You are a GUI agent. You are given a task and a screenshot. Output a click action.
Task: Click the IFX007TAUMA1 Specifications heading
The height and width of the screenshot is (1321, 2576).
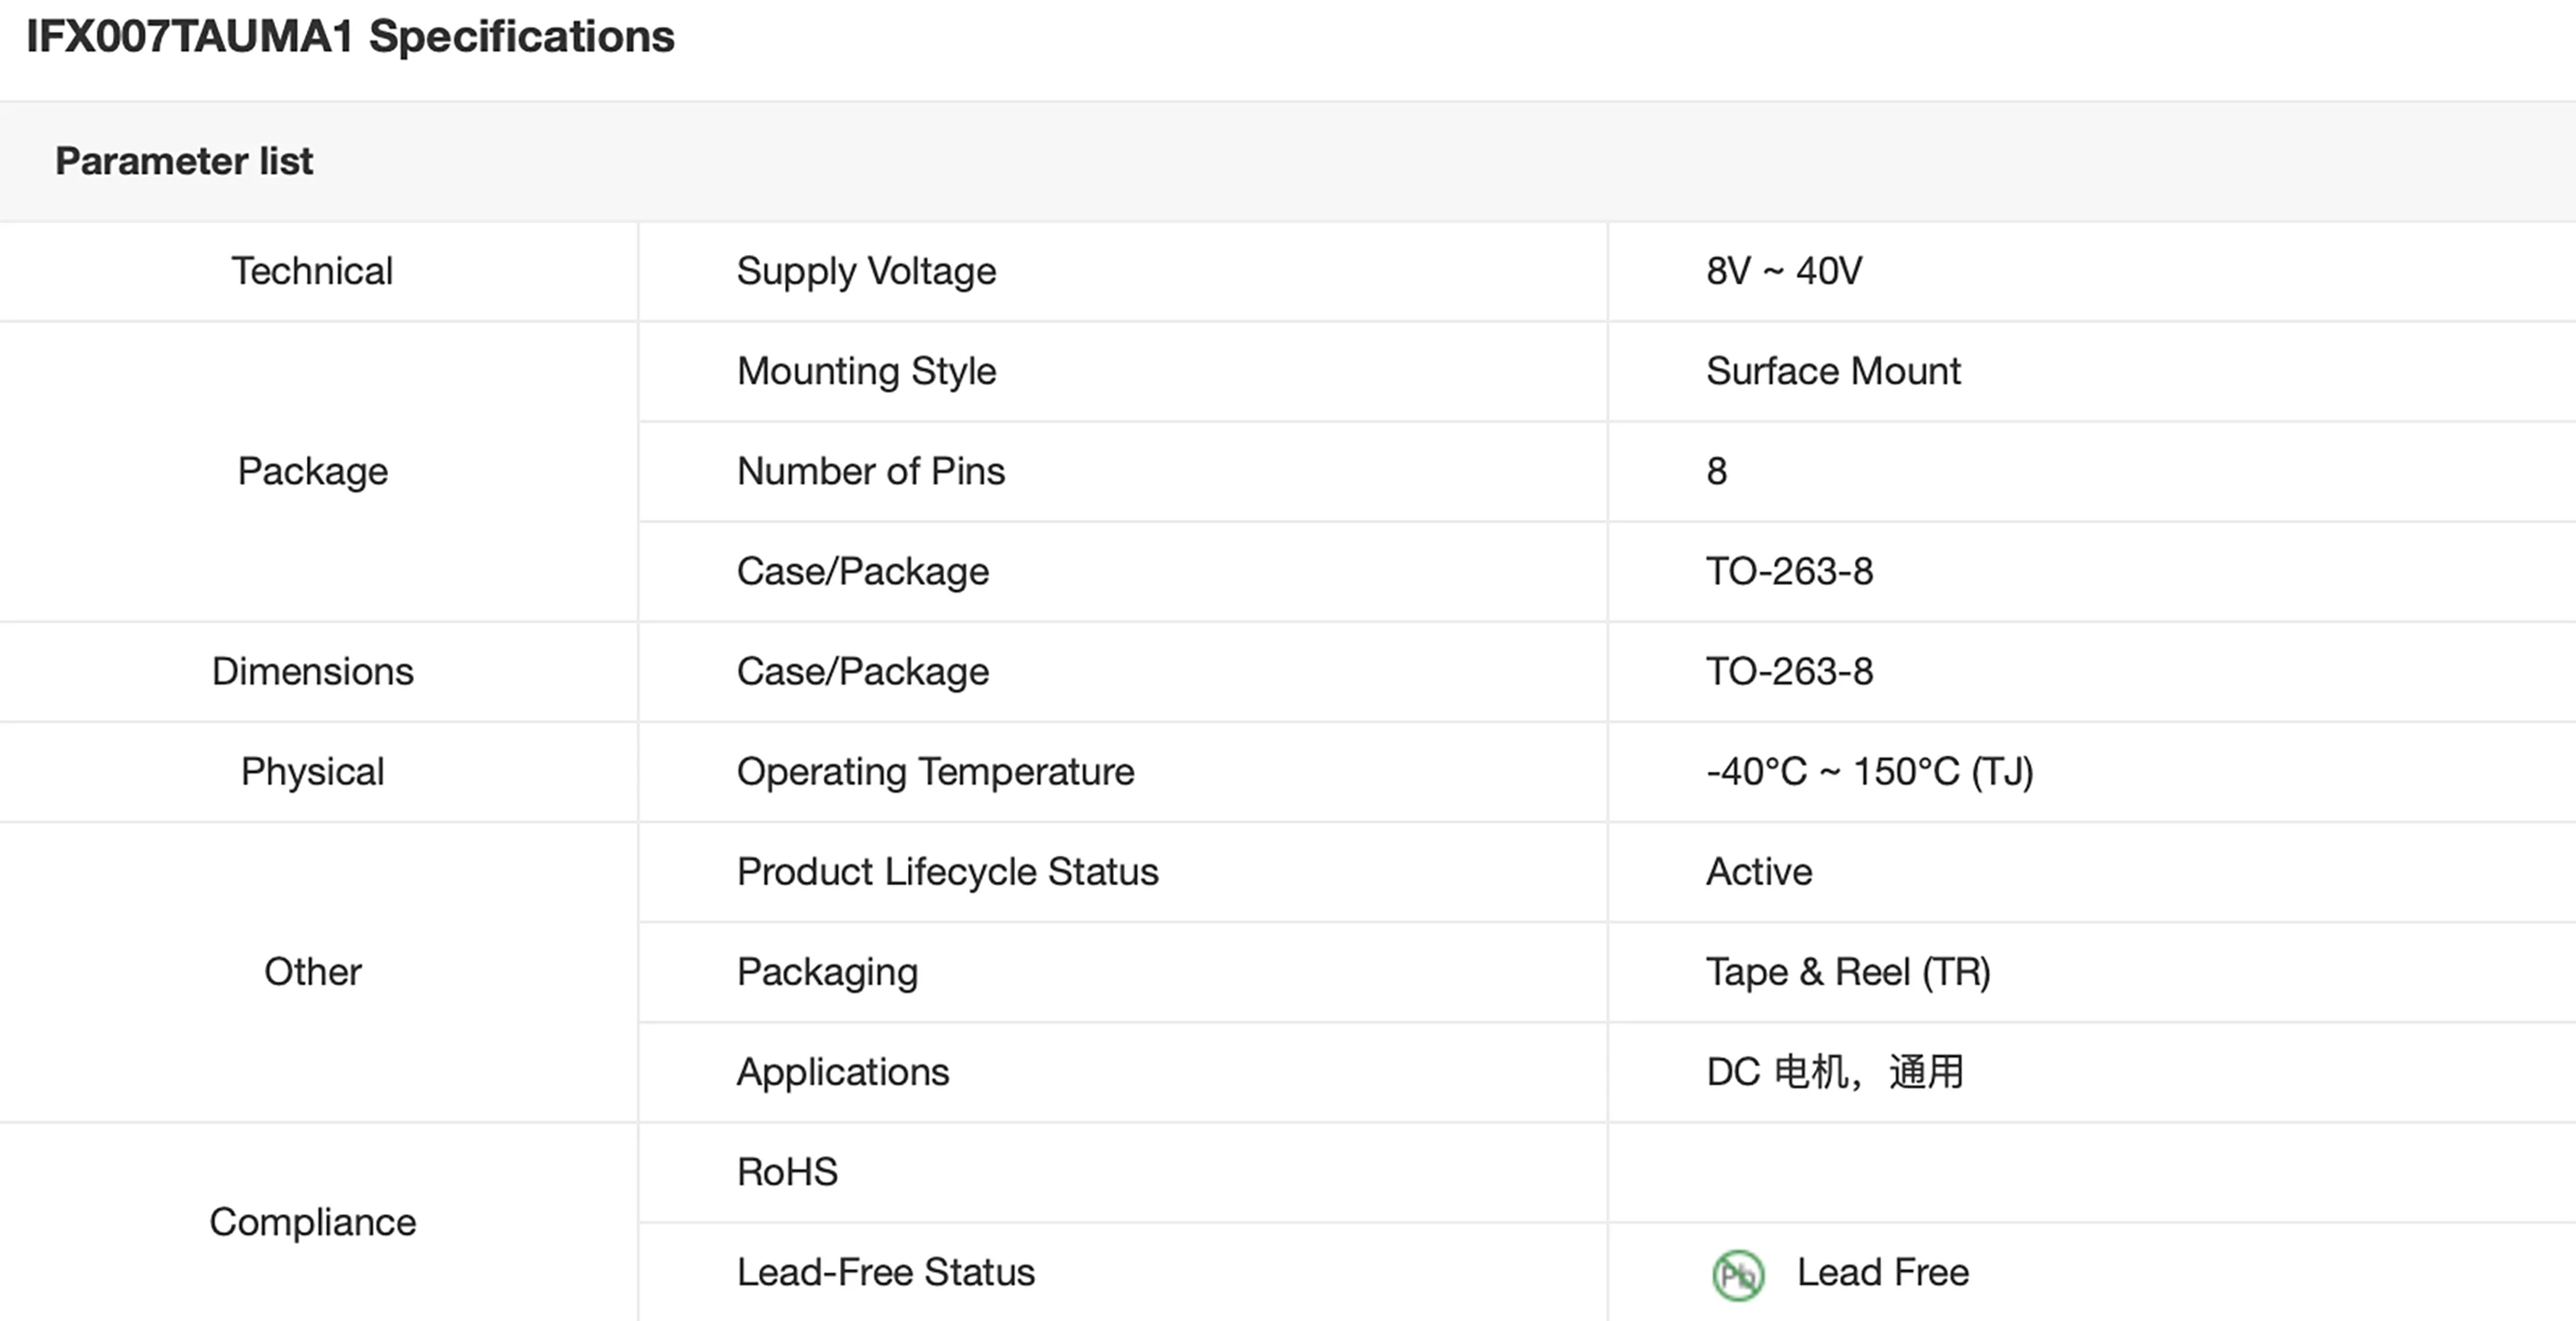(x=350, y=37)
